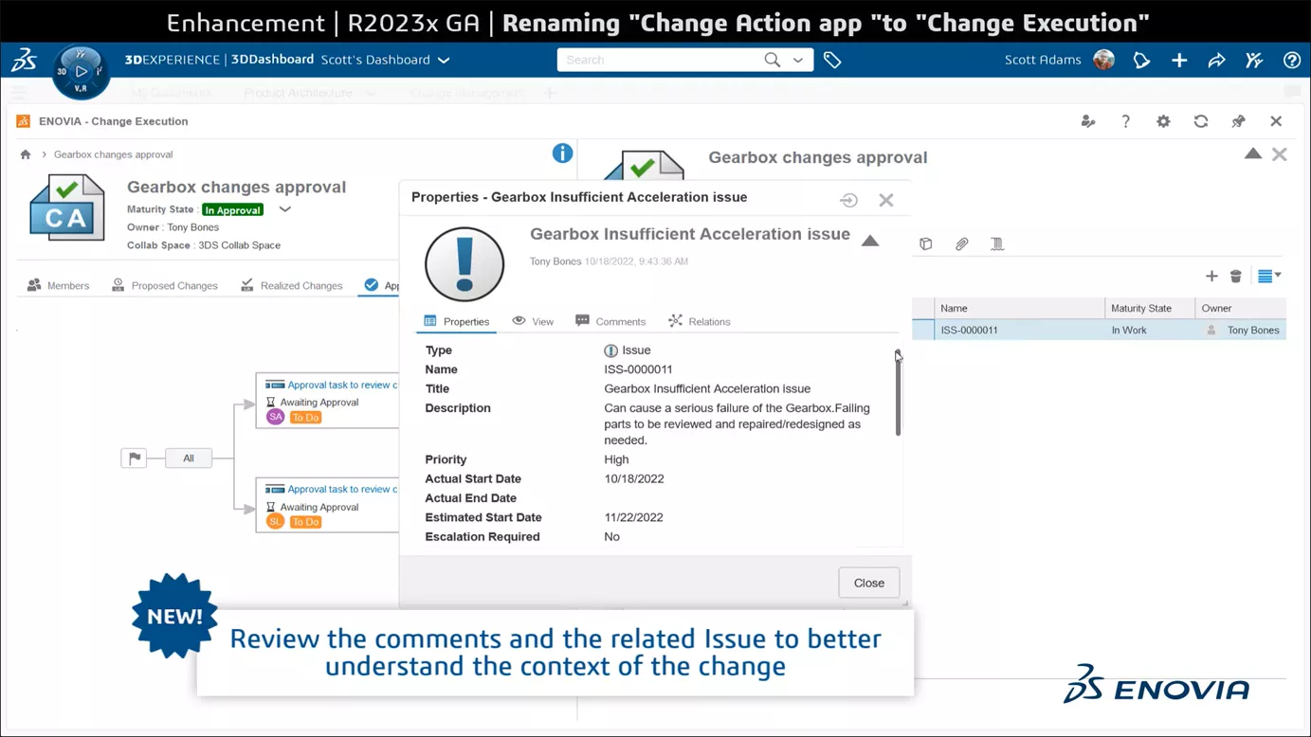Viewport: 1311px width, 737px height.
Task: Sort by the Owner column header
Action: [1241, 308]
